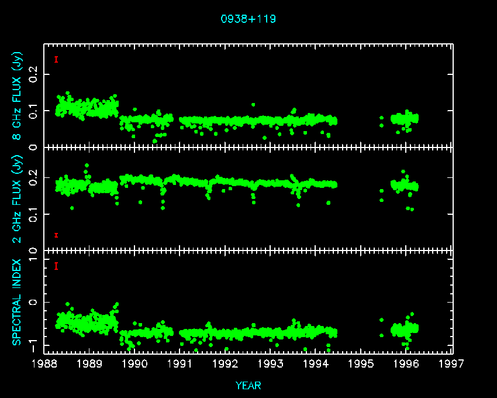Click the 1996 data cluster in the 2 GHz panel
The height and width of the screenshot is (398, 497).
click(x=405, y=186)
